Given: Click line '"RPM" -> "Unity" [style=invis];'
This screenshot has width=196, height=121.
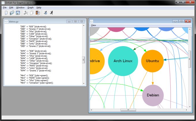Looking at the screenshot, I should coord(34,68).
